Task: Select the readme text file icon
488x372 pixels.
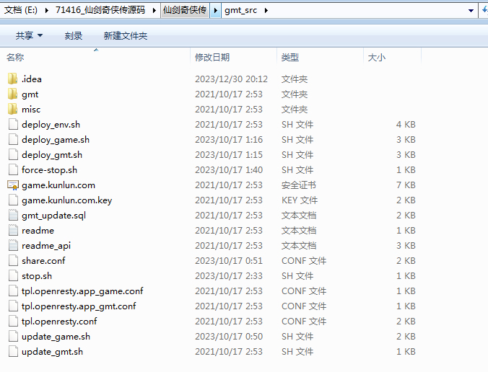Action: click(x=13, y=231)
